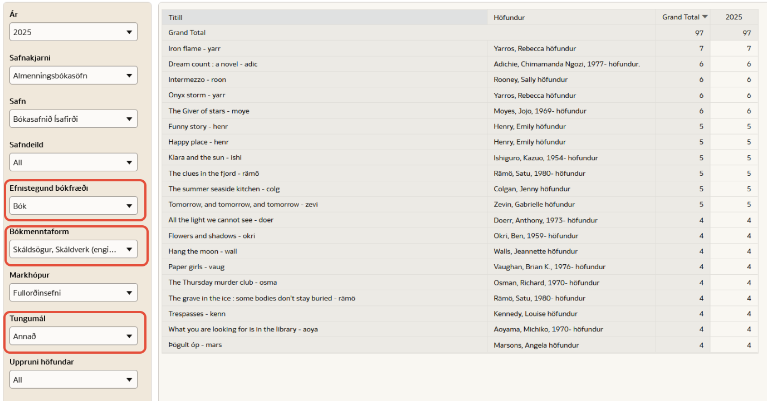Select 'All the light we cannot see - doer'
The width and height of the screenshot is (767, 401).
point(221,220)
